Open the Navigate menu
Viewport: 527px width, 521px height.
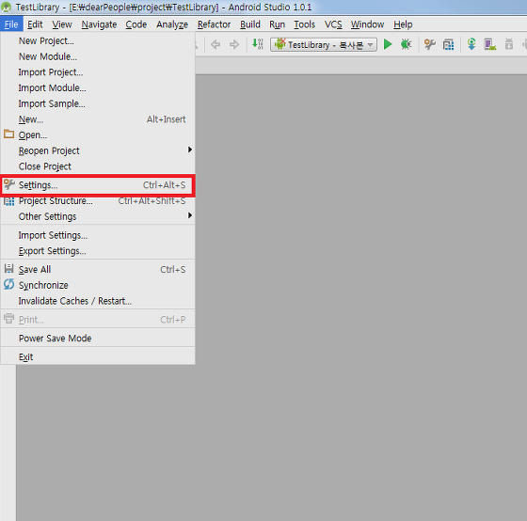click(x=99, y=24)
